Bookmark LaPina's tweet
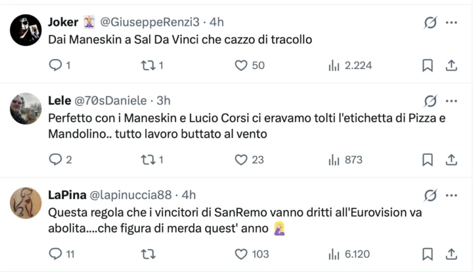Screen dimensions: 473x272 427,254
